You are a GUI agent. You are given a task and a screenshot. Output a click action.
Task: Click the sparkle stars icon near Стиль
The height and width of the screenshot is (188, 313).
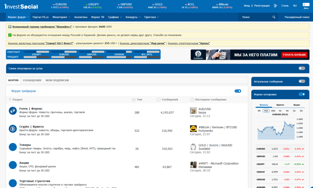click(x=275, y=5)
